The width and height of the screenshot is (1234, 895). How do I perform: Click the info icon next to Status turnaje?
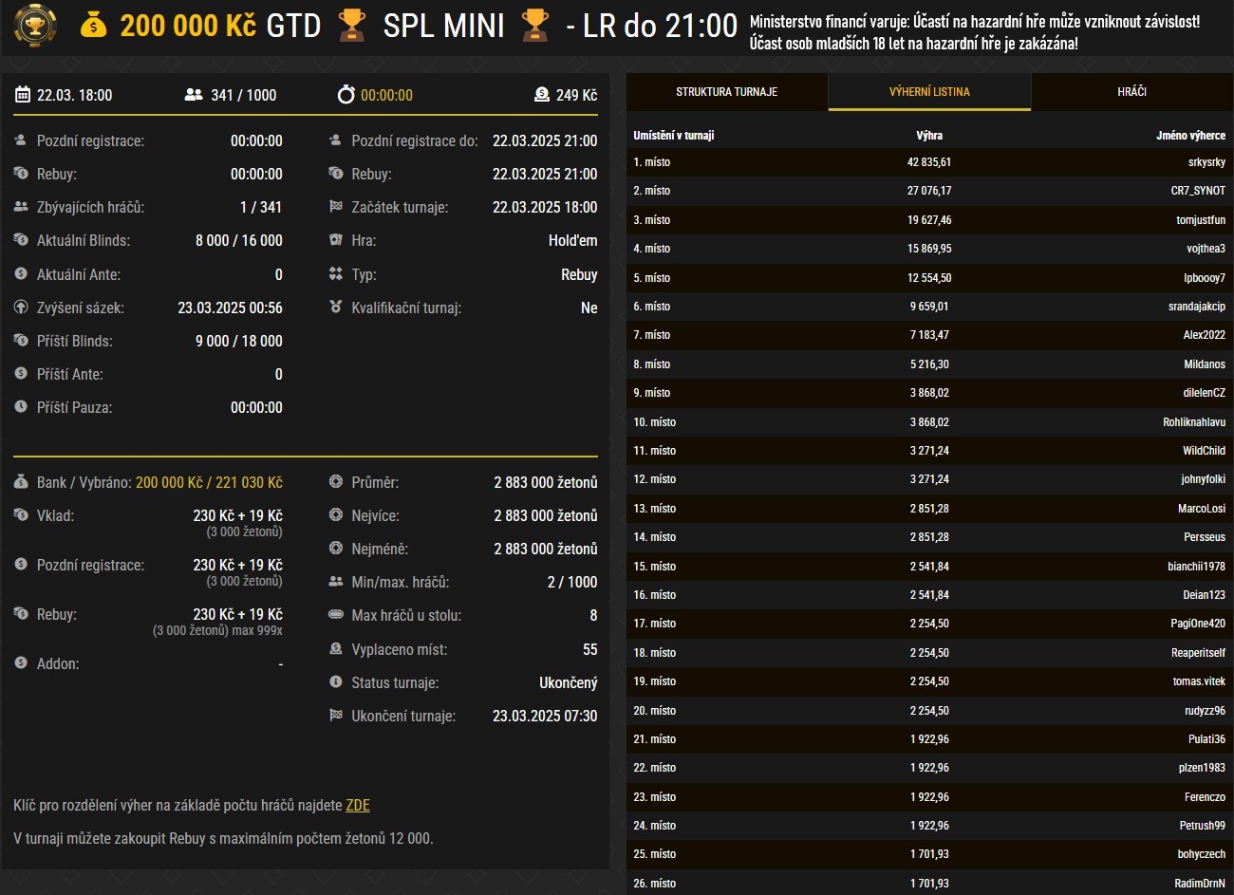pos(335,682)
